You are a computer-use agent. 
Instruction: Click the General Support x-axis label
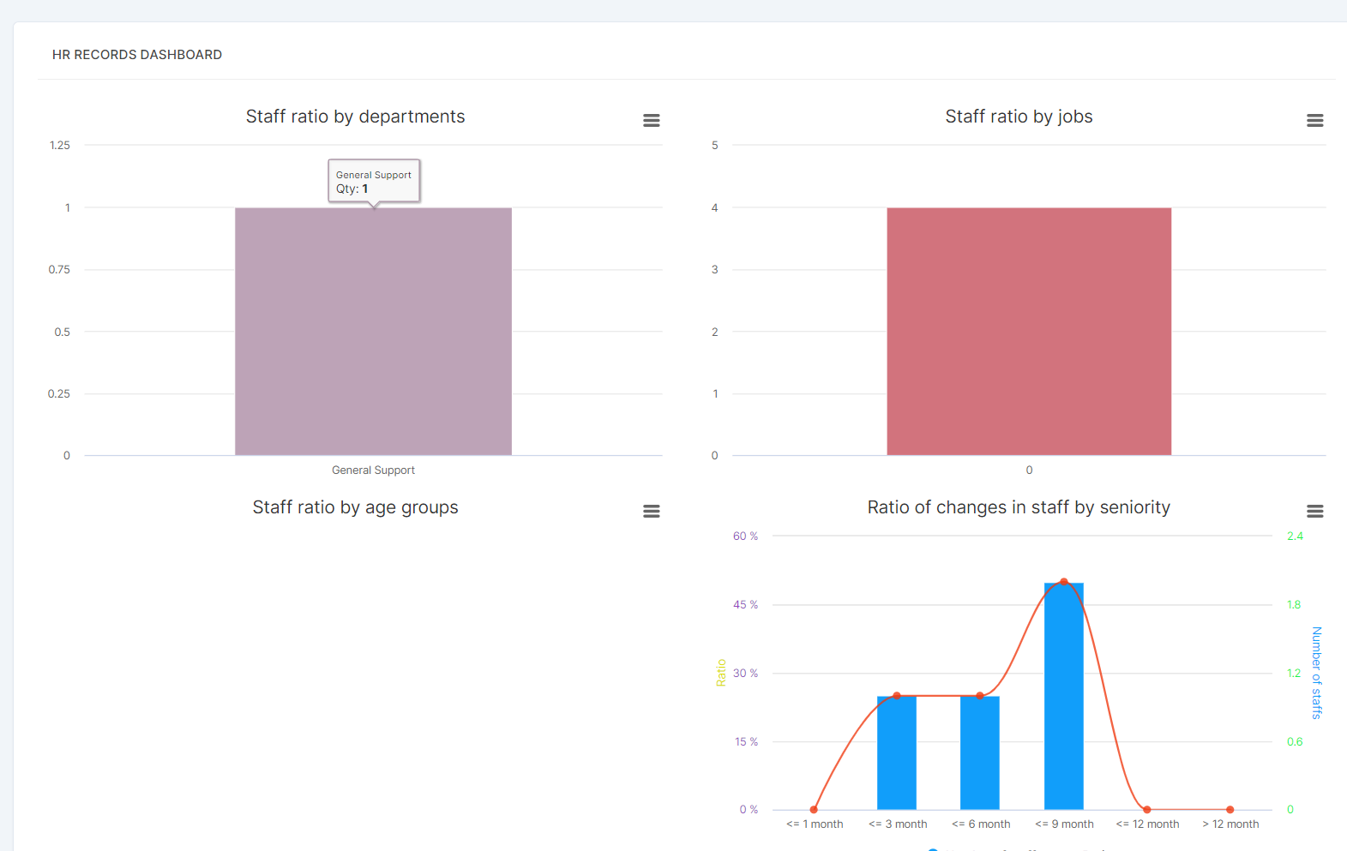click(373, 470)
